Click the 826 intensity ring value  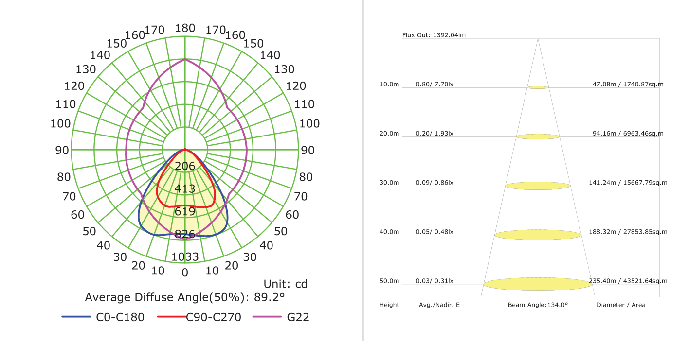pos(185,234)
